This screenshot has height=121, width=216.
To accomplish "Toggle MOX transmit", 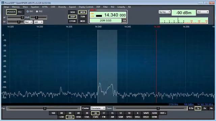I will [x=82, y=21].
